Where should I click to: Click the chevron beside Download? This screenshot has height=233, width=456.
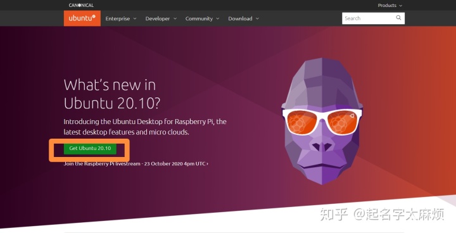pyautogui.click(x=257, y=18)
